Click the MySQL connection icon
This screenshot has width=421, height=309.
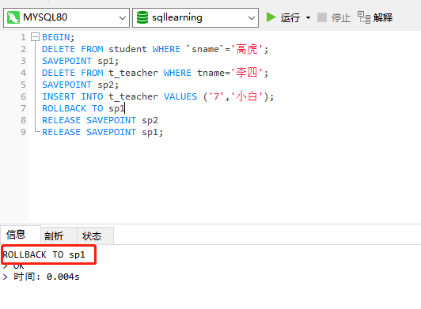13,17
